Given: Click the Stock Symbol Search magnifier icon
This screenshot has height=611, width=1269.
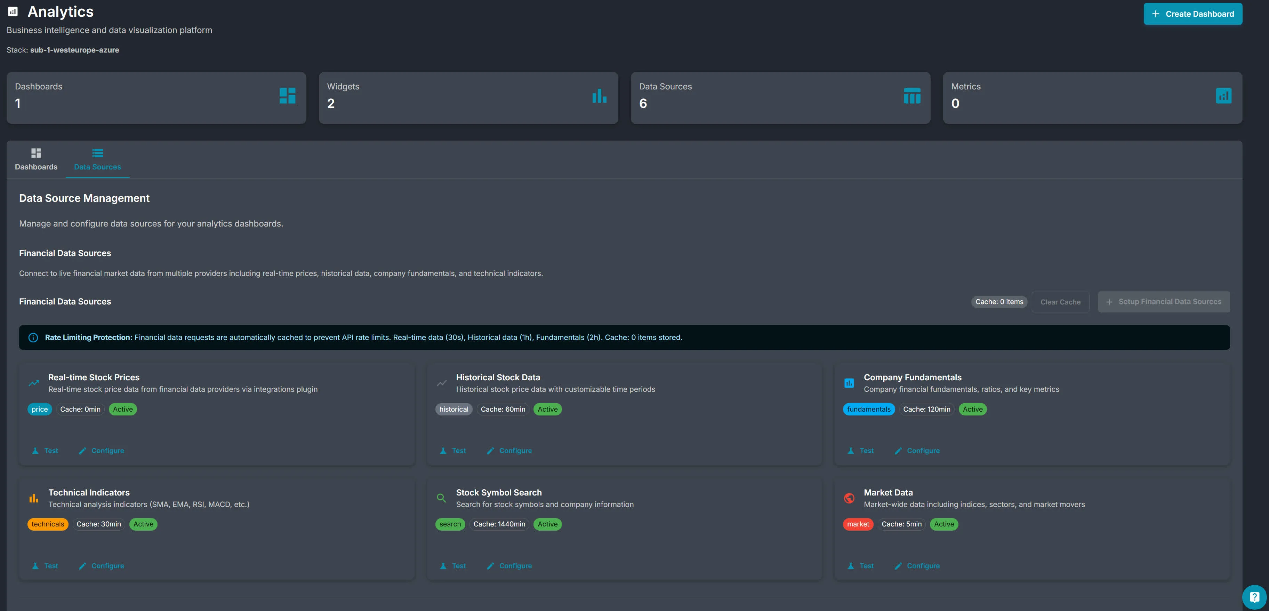Looking at the screenshot, I should point(441,498).
